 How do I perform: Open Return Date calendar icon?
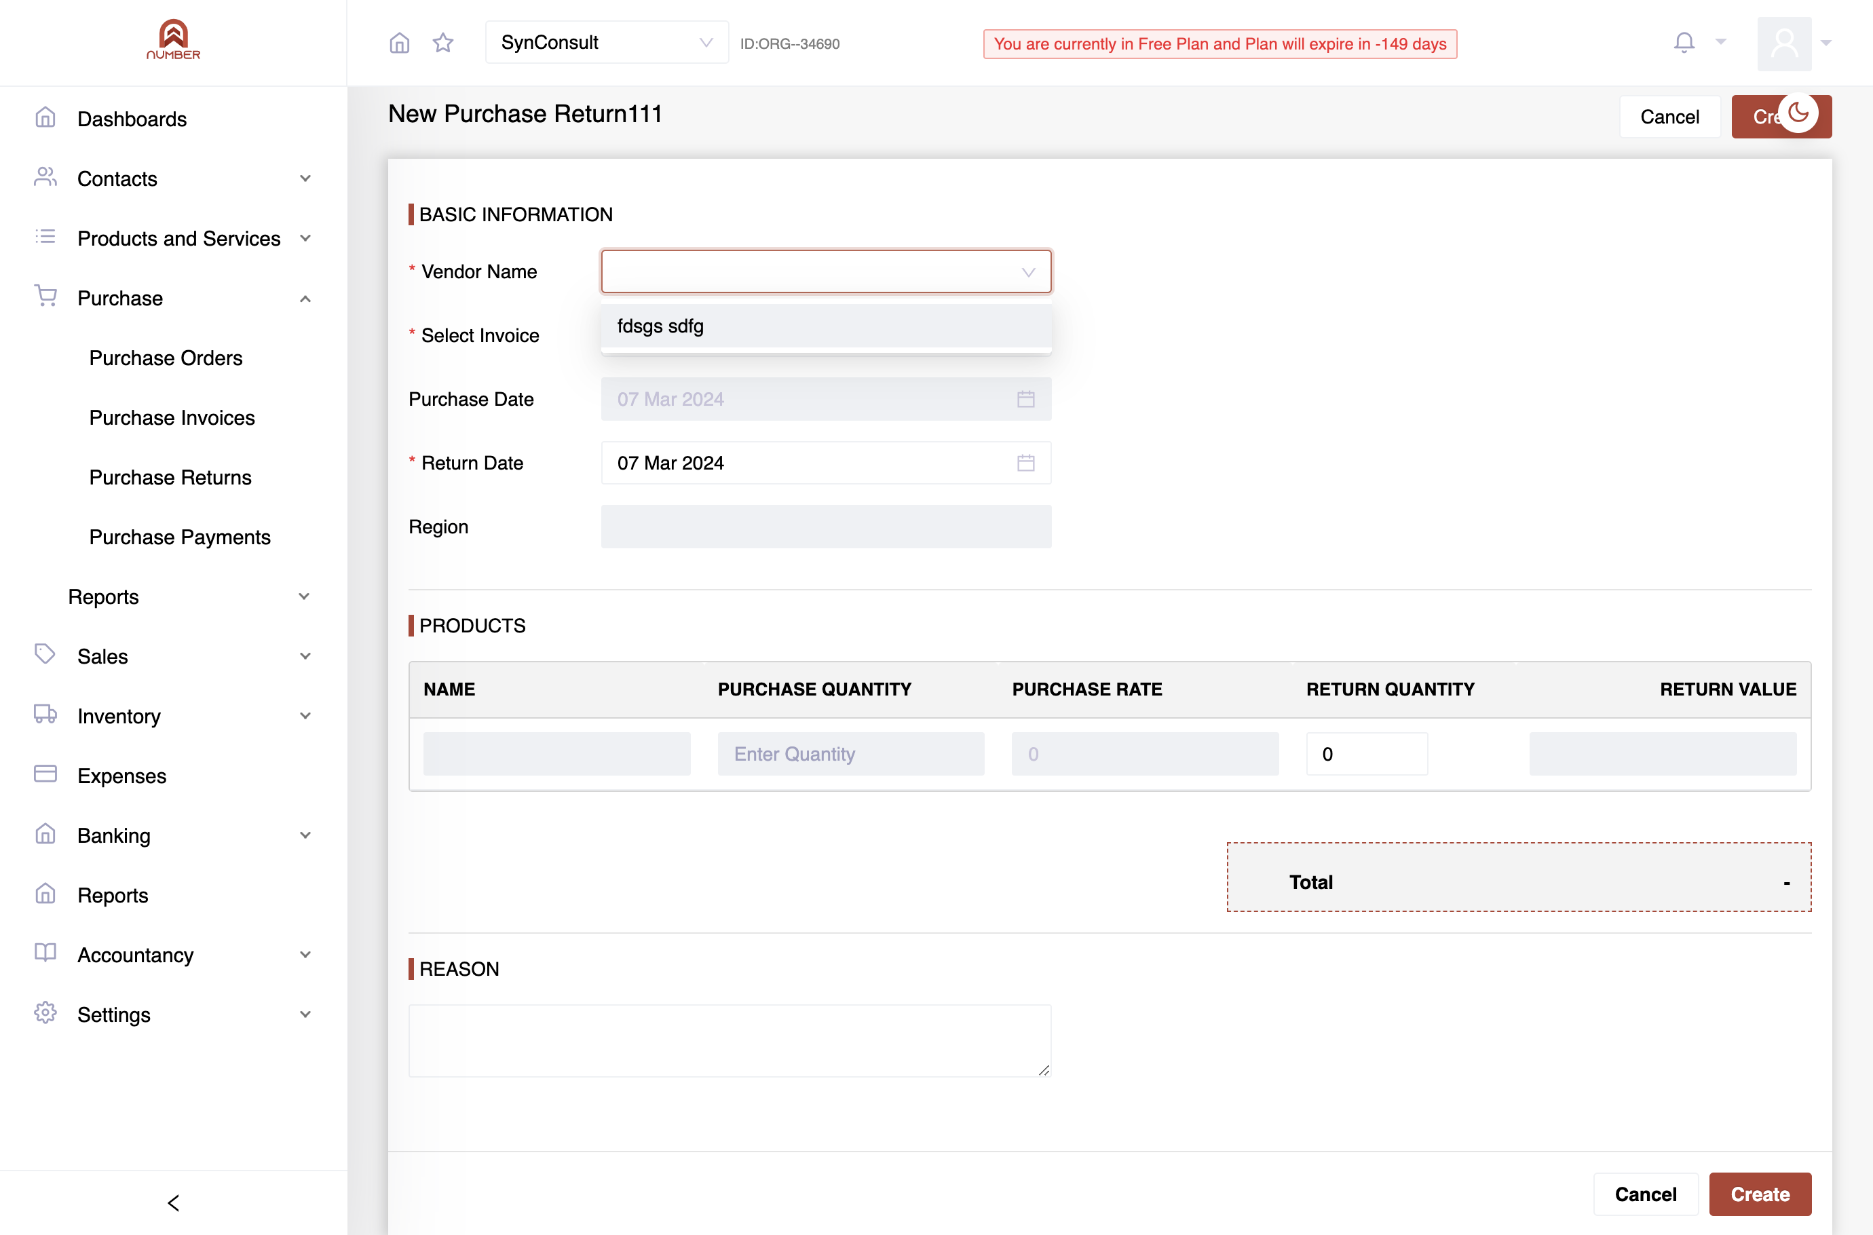tap(1025, 463)
